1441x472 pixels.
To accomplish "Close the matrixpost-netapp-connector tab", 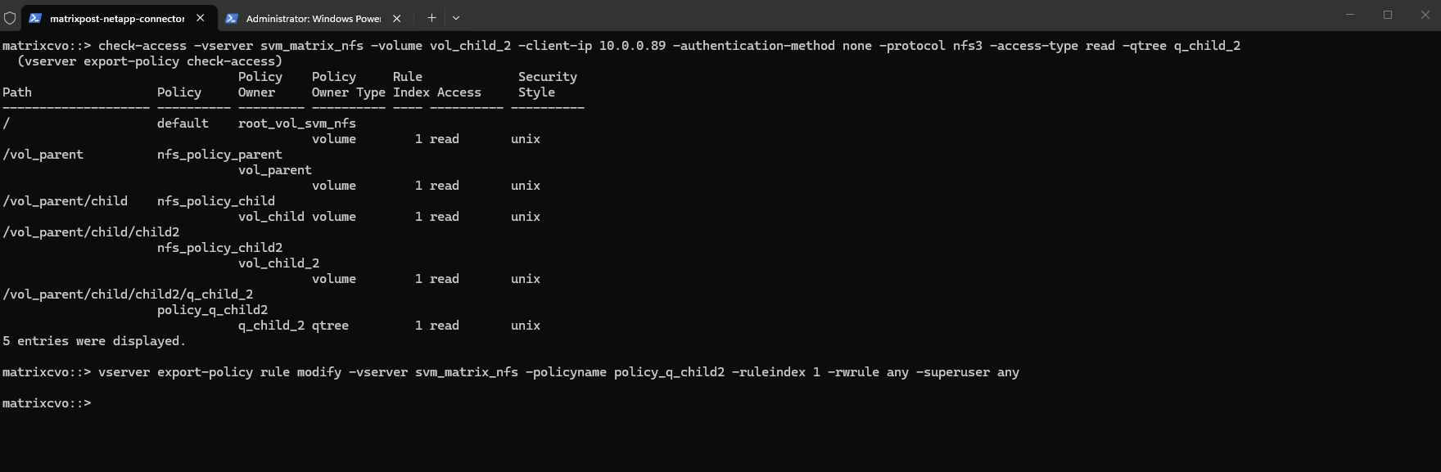I will click(x=201, y=18).
